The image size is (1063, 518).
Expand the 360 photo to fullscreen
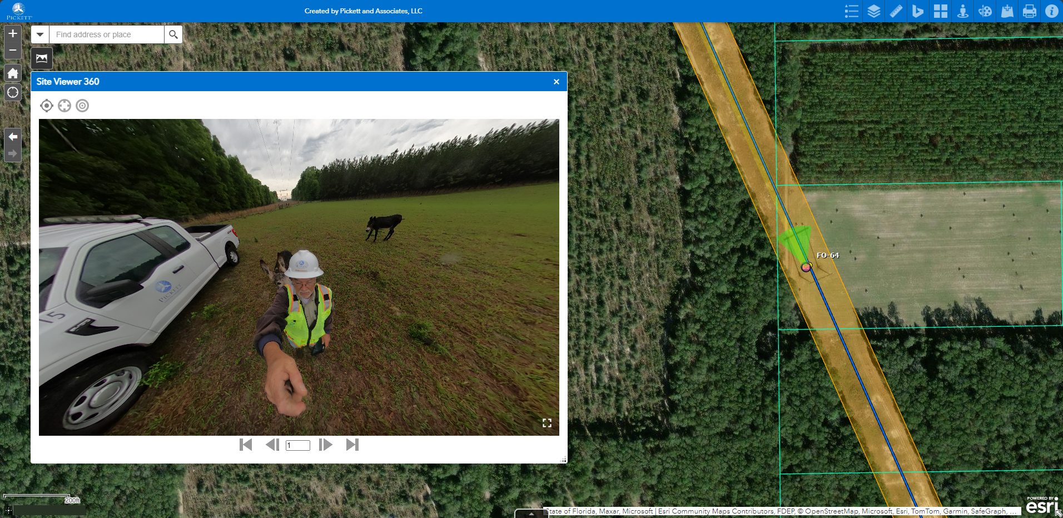pos(547,423)
